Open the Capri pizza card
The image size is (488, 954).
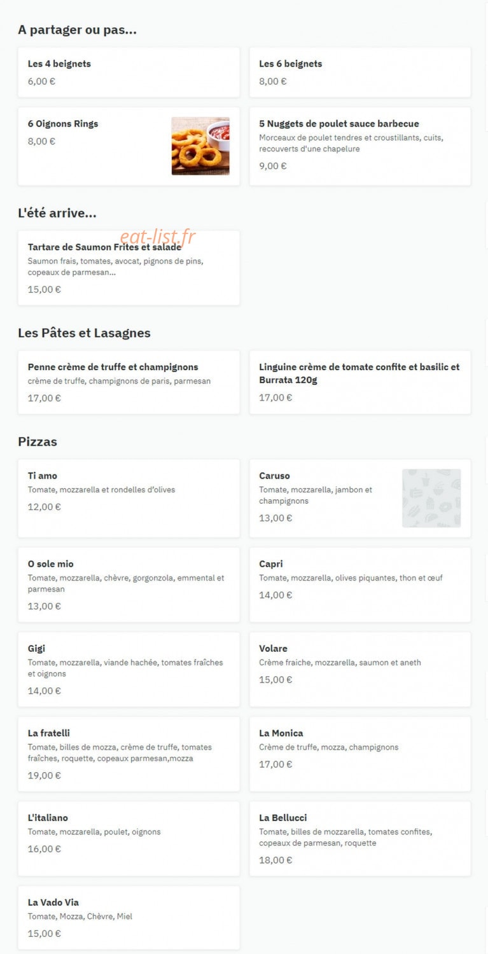pos(360,584)
